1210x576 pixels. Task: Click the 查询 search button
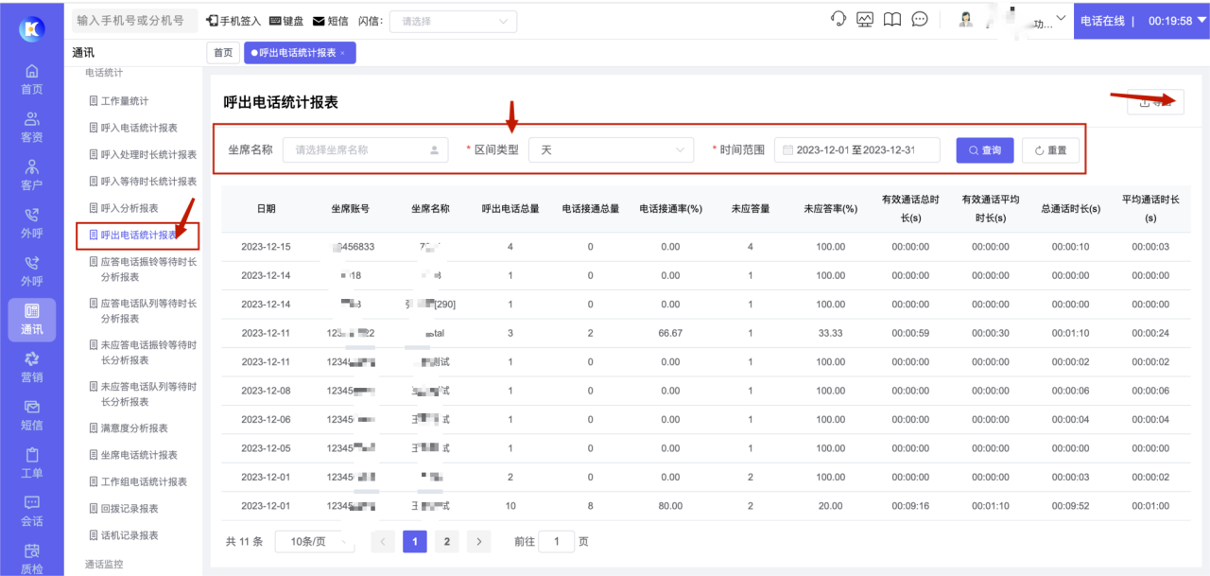point(985,149)
